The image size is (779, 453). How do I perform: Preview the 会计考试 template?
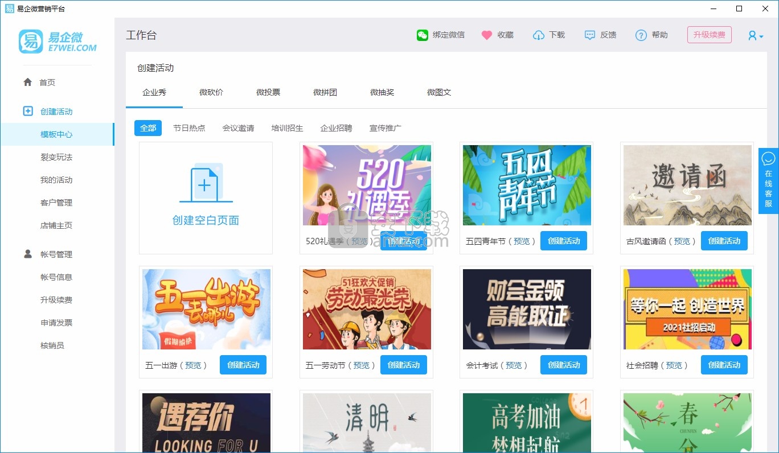(x=514, y=365)
